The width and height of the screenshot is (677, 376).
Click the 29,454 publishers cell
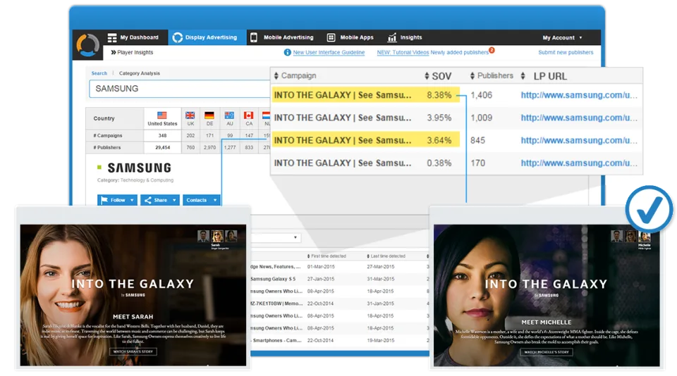point(162,147)
